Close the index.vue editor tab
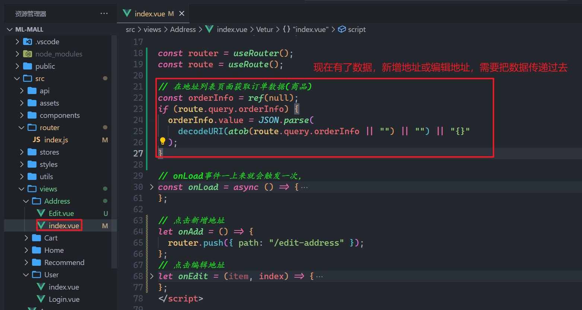 coord(182,14)
